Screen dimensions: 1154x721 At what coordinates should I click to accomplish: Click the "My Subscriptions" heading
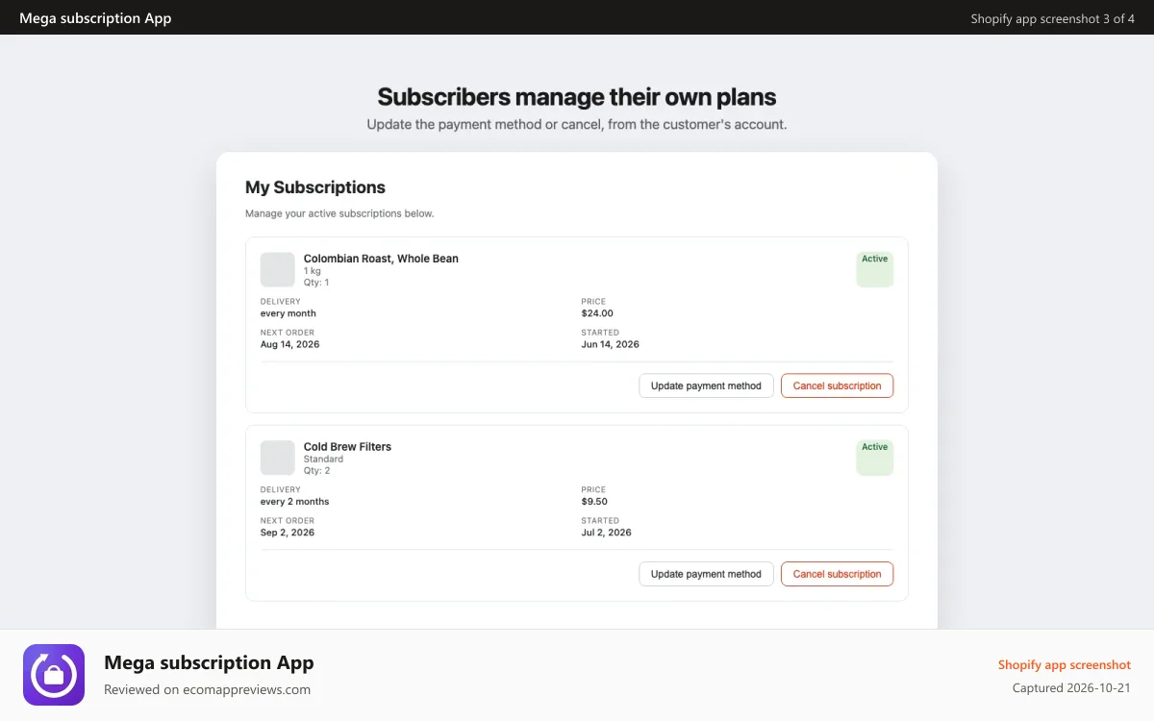315,187
